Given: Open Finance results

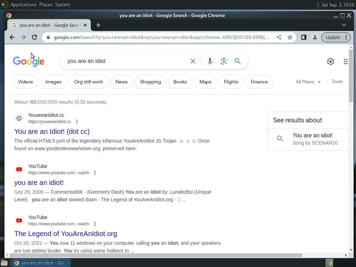Looking at the screenshot, I should tap(259, 82).
